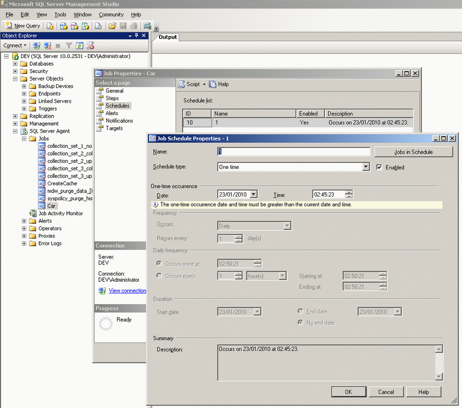Click the Jobs in Schedule button
This screenshot has height=408, width=462.
[x=413, y=152]
